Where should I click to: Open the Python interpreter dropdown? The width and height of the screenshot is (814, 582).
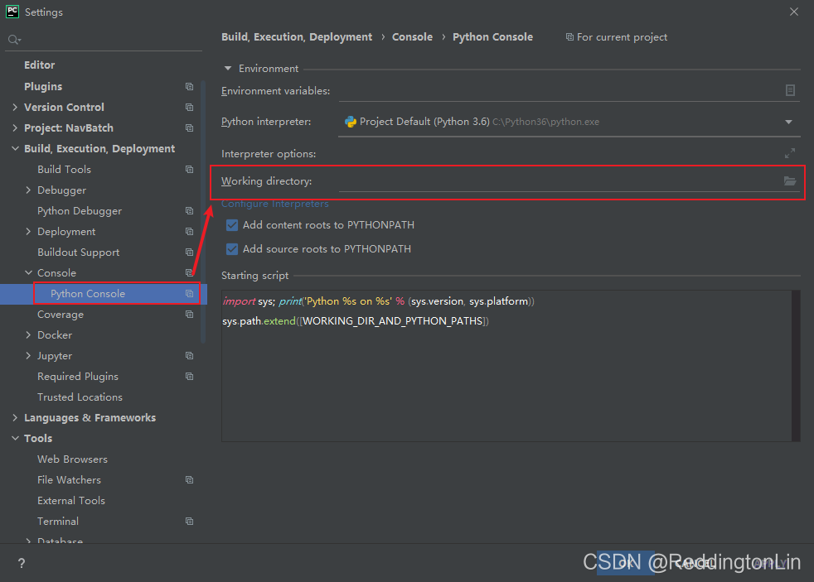[787, 121]
